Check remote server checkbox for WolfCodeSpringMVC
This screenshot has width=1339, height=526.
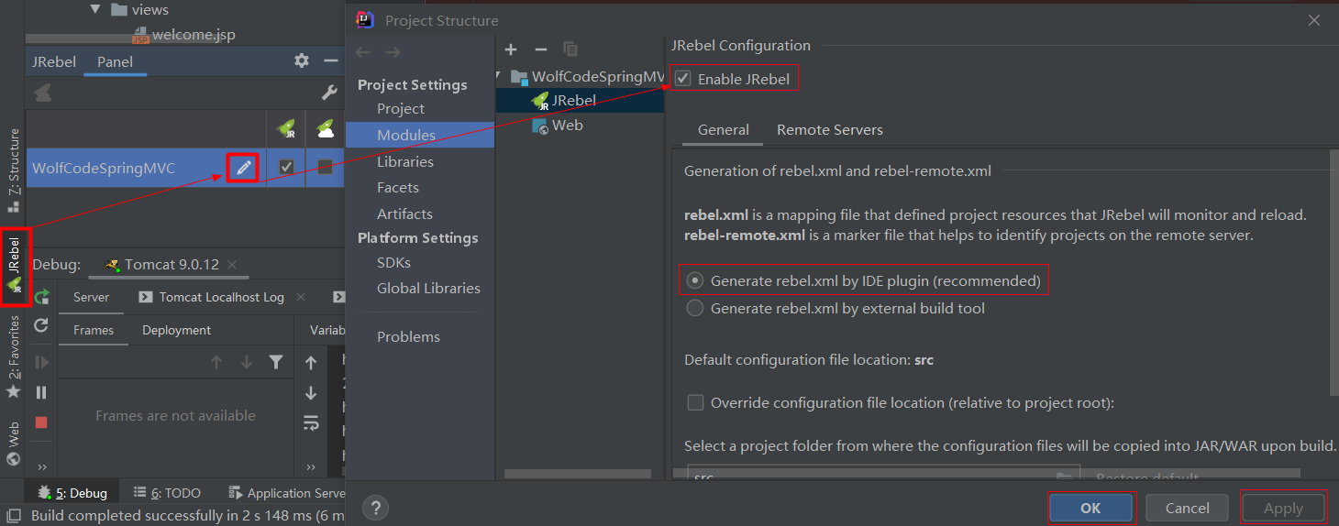tap(325, 167)
